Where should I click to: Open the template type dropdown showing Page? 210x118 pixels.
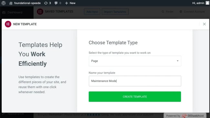coord(135,61)
